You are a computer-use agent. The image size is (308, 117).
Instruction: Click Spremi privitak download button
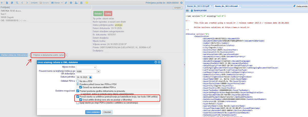pyautogui.click(x=198, y=10)
